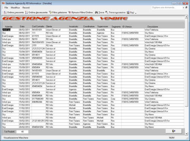Select highlighted 'Wind spa' cell in first row
Screen dimensions: 190x141
pyautogui.click(x=6, y=30)
